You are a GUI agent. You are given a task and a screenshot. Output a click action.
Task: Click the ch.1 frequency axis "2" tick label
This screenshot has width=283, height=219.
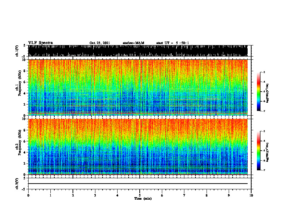pos(25,104)
